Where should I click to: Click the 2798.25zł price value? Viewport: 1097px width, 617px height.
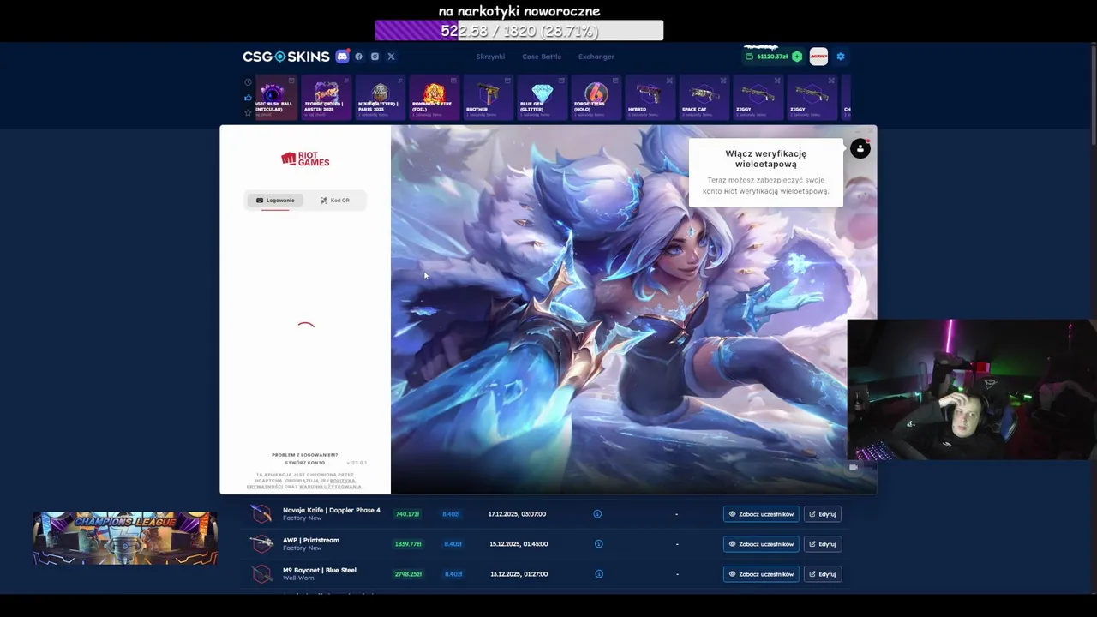[408, 574]
